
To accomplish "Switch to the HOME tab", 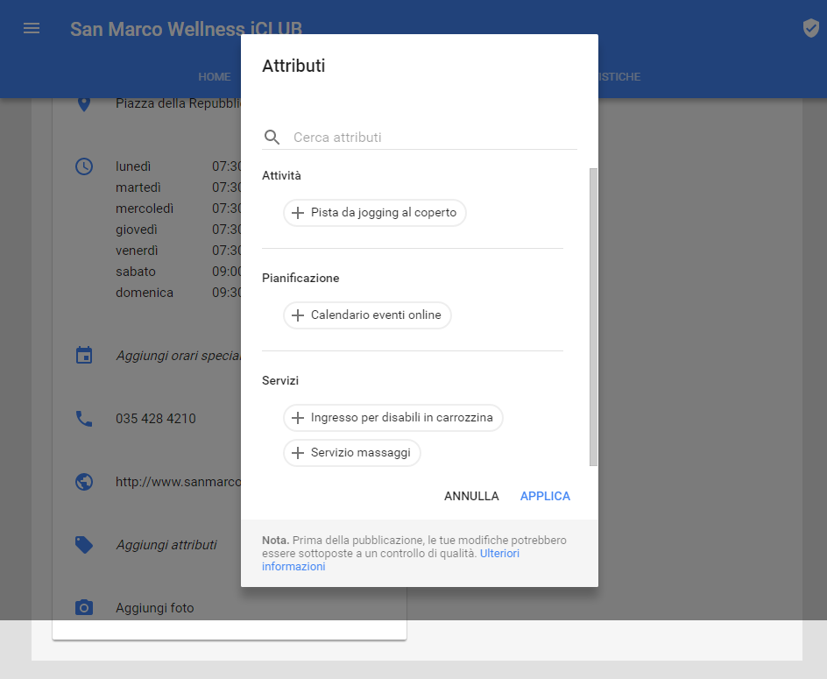I will (x=214, y=76).
